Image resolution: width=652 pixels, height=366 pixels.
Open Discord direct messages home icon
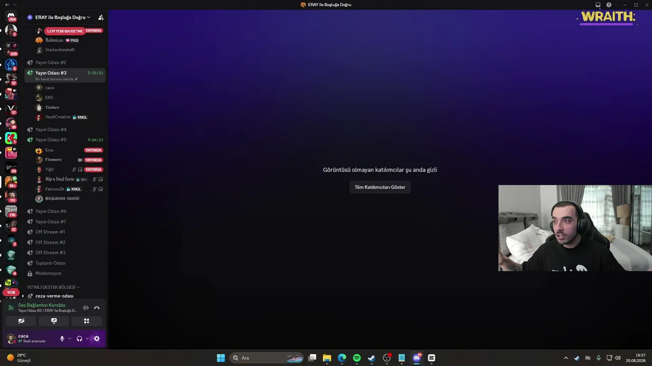[11, 17]
